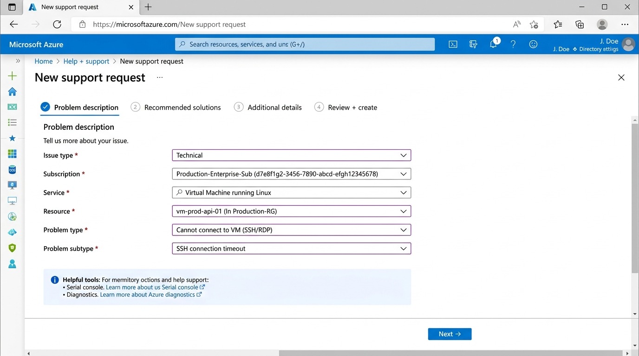This screenshot has width=639, height=356.
Task: Open the Issue type dropdown showing Technical
Action: tap(291, 155)
